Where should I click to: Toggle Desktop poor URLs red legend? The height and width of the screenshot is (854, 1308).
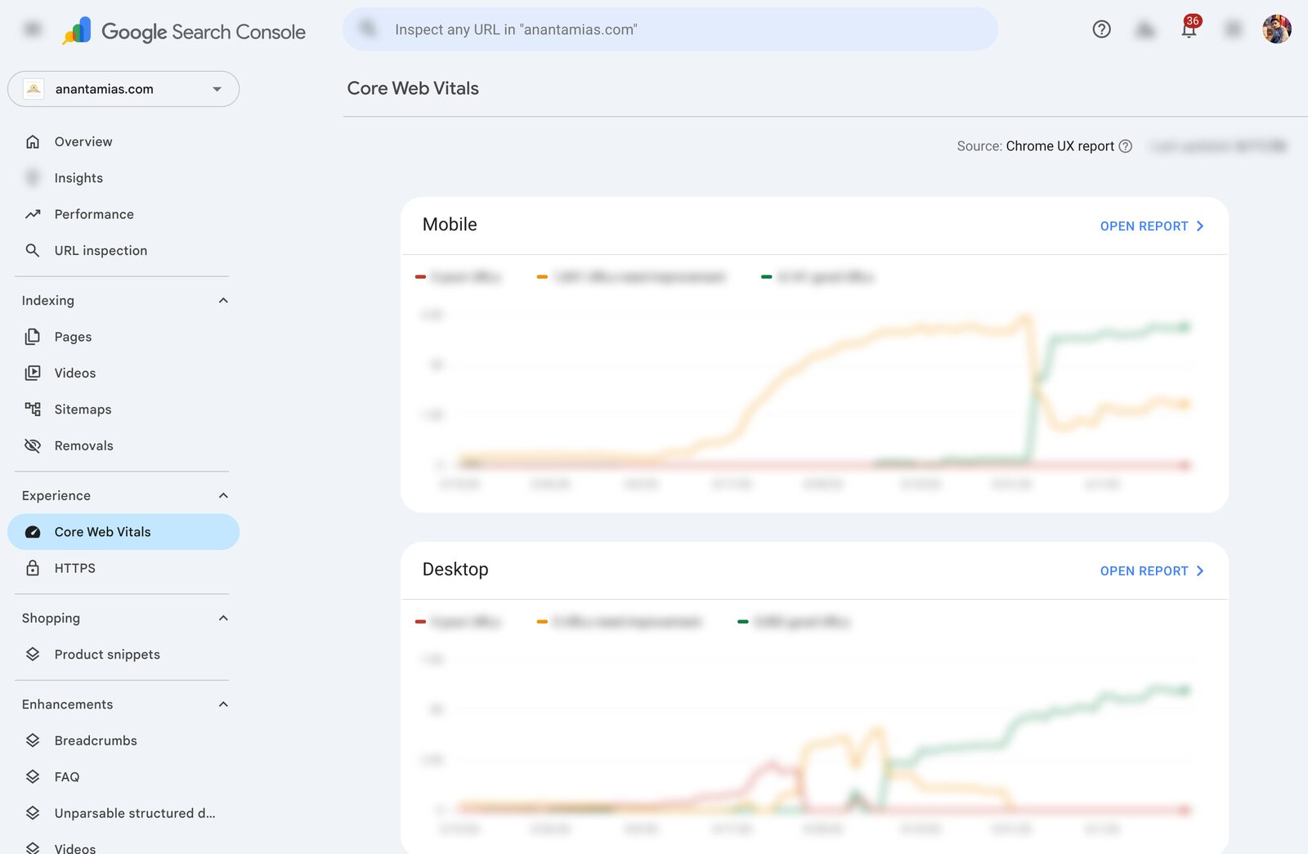[458, 622]
